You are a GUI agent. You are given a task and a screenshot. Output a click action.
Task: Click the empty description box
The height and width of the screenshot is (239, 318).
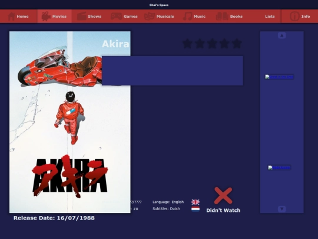click(x=173, y=71)
